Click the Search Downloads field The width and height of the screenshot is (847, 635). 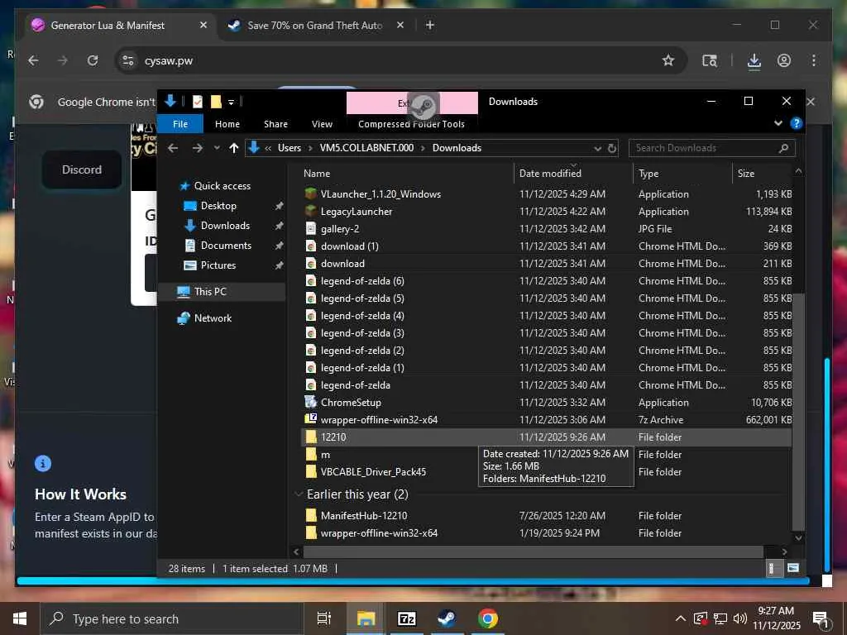pos(711,148)
